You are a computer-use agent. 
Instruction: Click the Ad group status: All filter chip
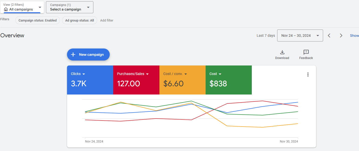[x=80, y=20]
